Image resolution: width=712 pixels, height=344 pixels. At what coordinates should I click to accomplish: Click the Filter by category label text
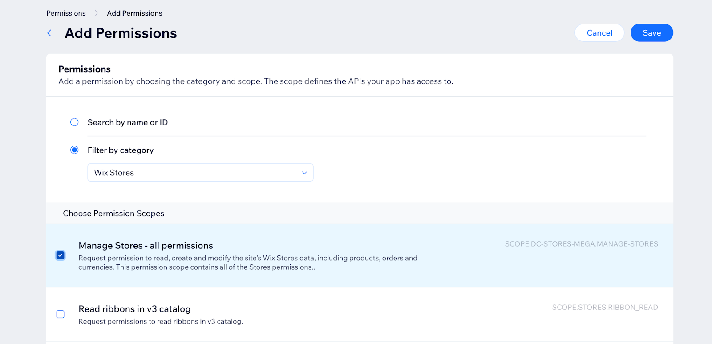(x=121, y=150)
